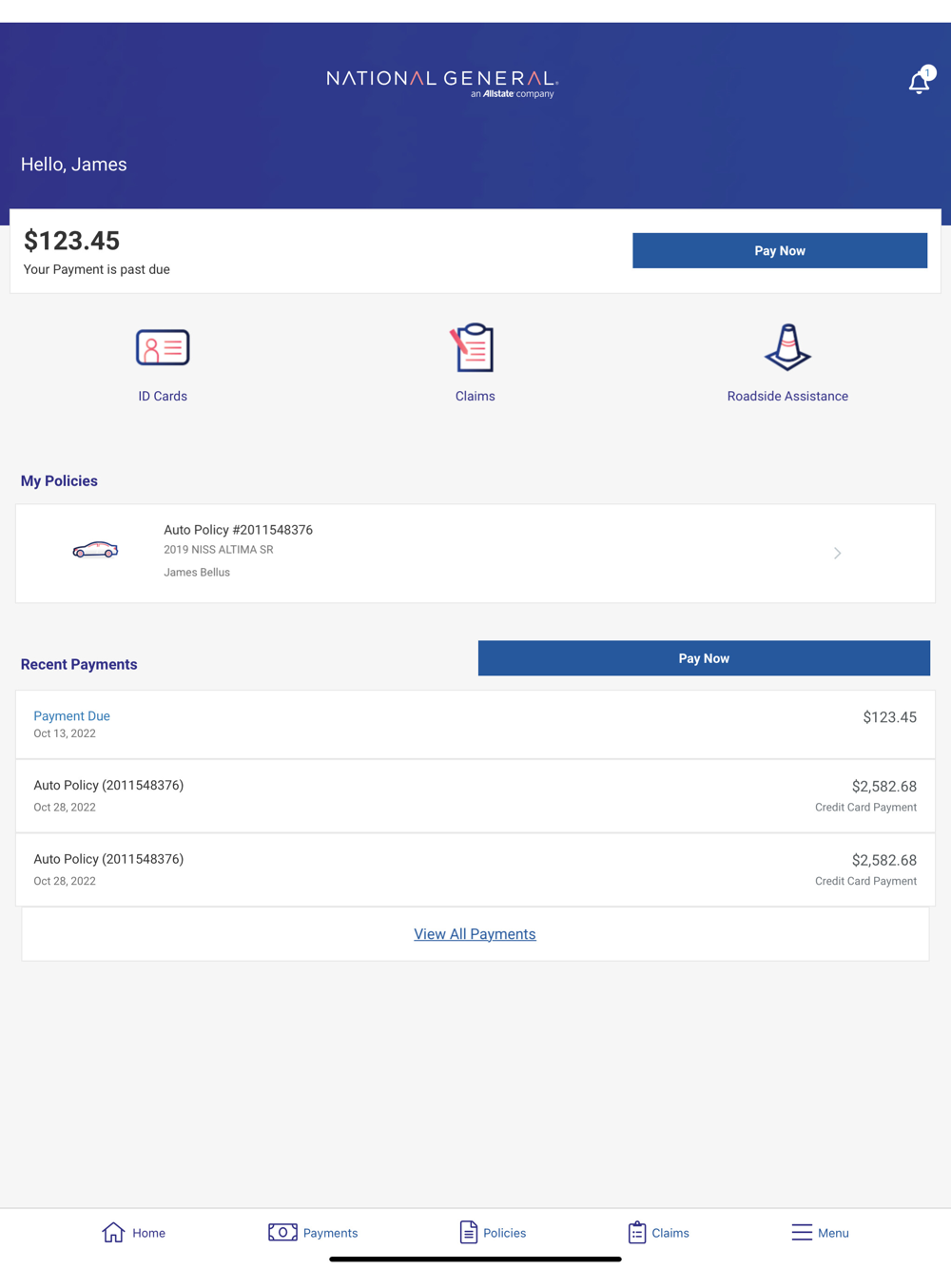Image resolution: width=951 pixels, height=1269 pixels.
Task: Tap the car icon on Auto Policy card
Action: [x=95, y=550]
